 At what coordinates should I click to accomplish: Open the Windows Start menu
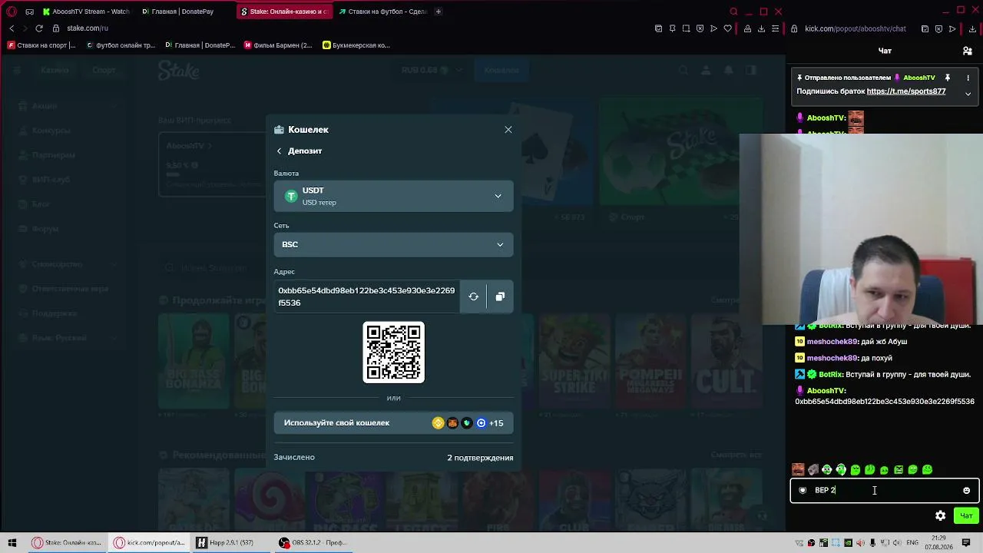coord(12,542)
